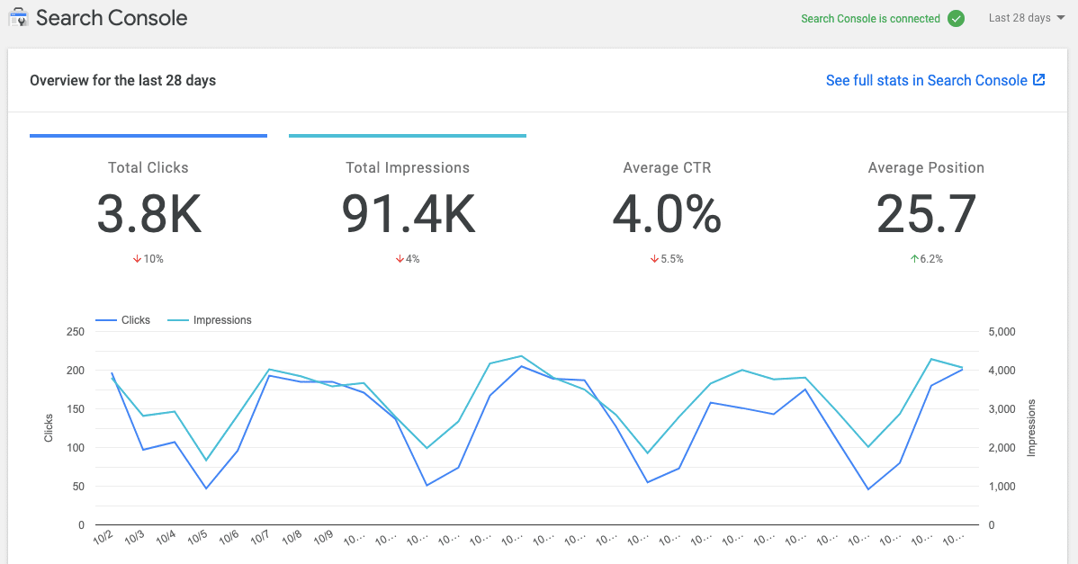The image size is (1078, 564).
Task: Click the 250 clicks axis label
Action: click(x=76, y=332)
